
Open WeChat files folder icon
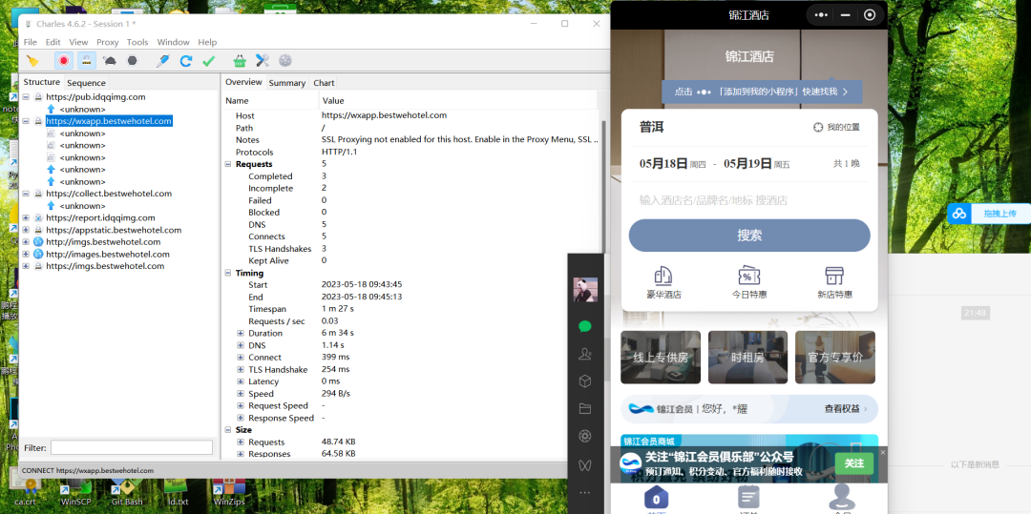584,409
